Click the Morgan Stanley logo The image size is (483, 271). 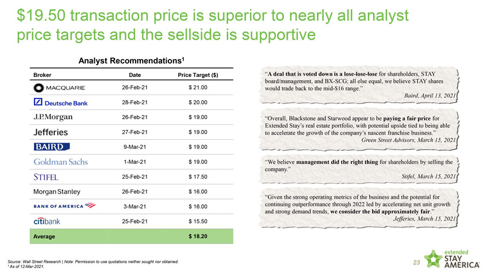click(x=57, y=191)
